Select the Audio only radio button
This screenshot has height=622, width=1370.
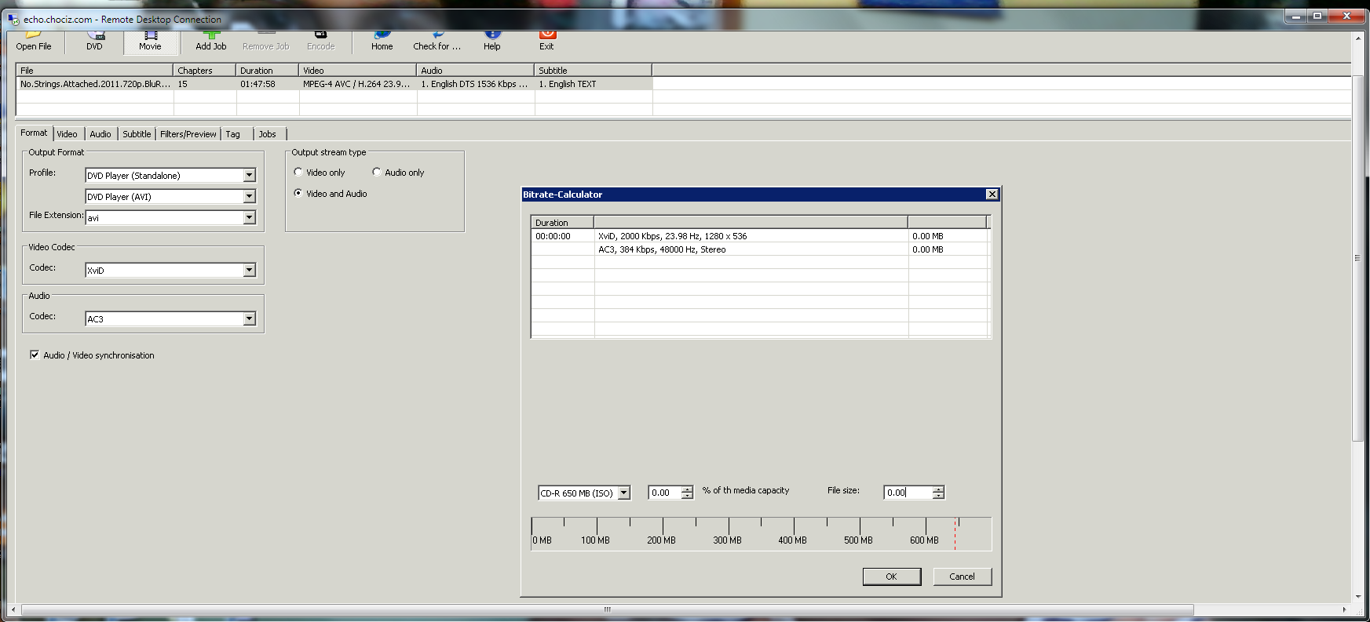pos(377,173)
